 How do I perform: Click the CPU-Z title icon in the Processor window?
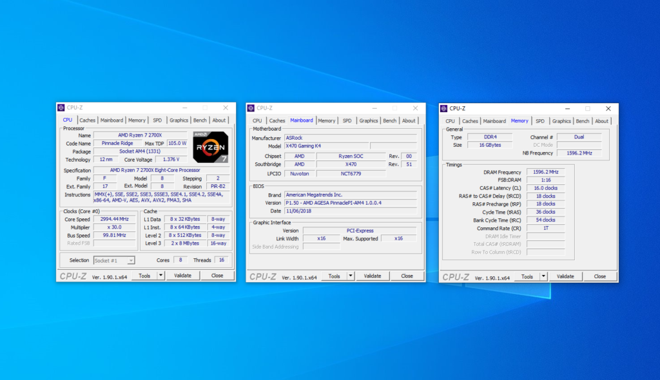tap(61, 108)
